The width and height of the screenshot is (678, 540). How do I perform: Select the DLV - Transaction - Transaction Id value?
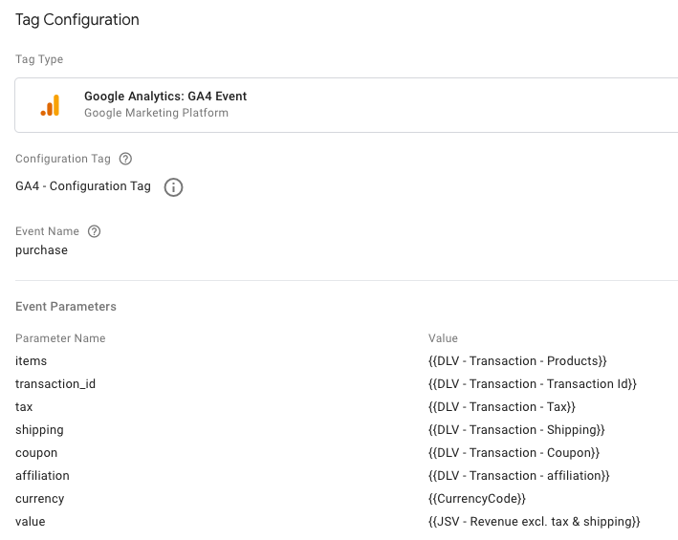[x=532, y=384]
